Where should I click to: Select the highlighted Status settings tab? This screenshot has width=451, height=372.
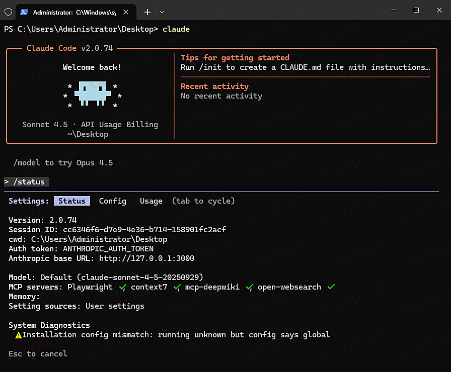pos(72,201)
